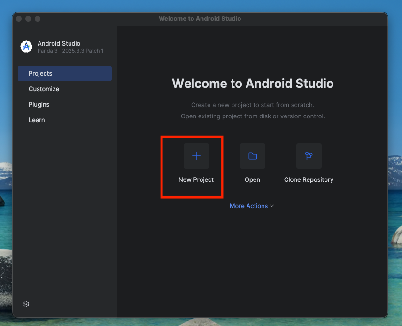
Task: Switch to the Customize tab
Action: pos(65,89)
